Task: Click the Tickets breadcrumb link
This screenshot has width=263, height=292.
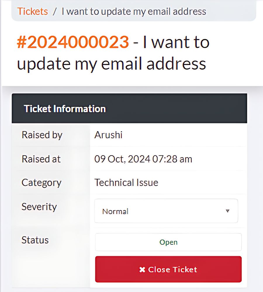Action: point(32,11)
